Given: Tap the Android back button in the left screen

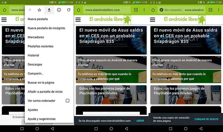Looking at the screenshot, I should (x=52, y=129).
